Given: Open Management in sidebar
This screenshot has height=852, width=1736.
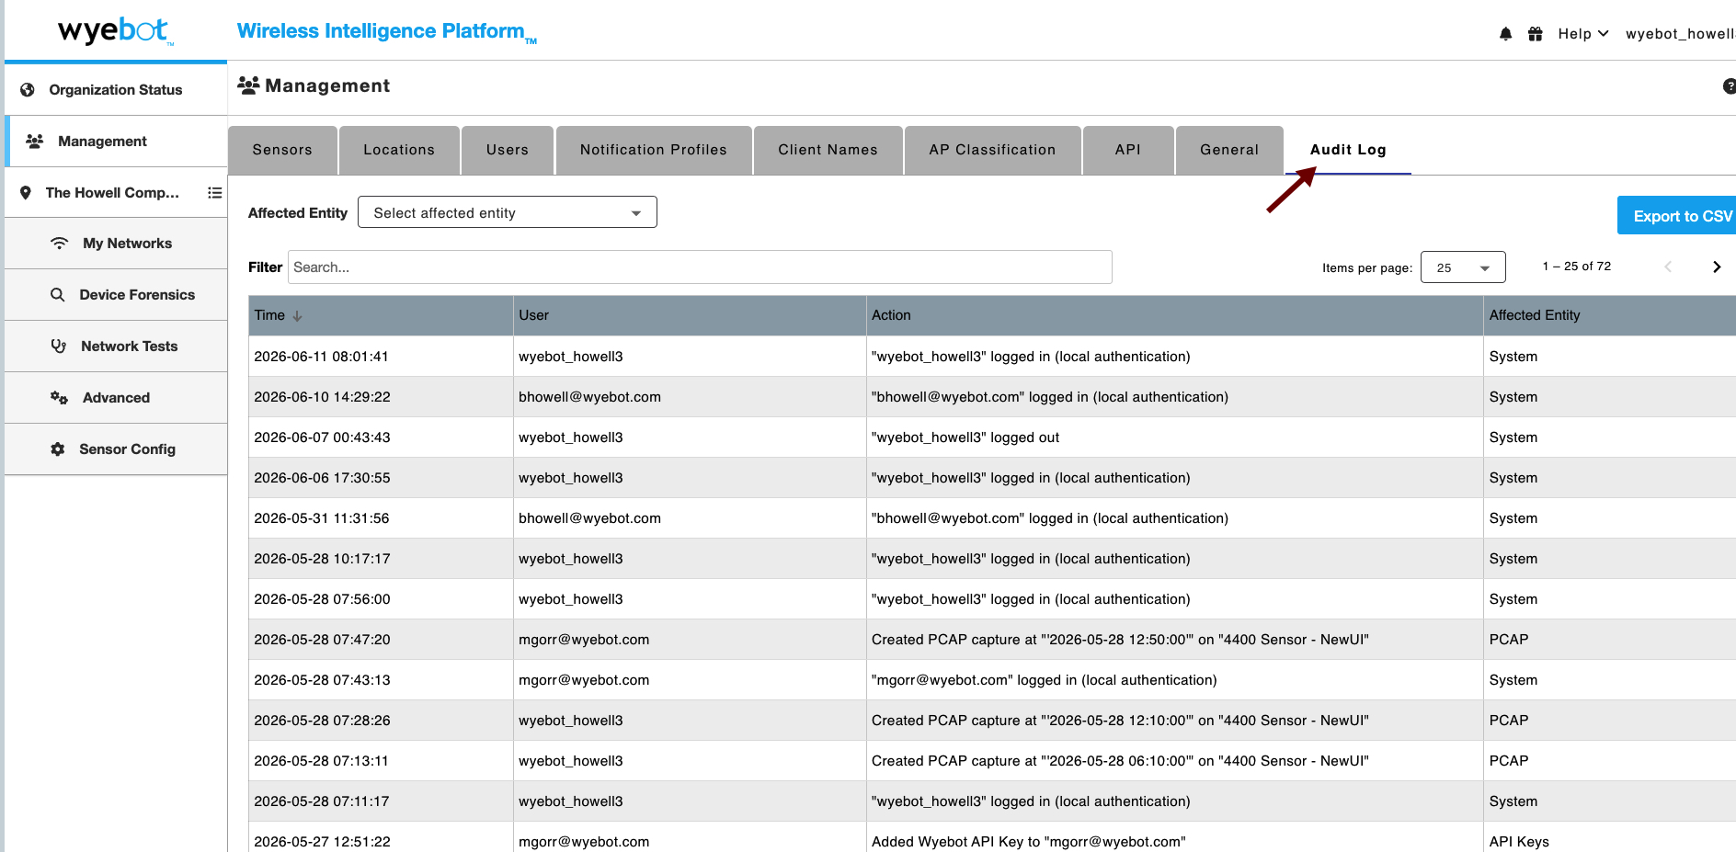Looking at the screenshot, I should [116, 142].
